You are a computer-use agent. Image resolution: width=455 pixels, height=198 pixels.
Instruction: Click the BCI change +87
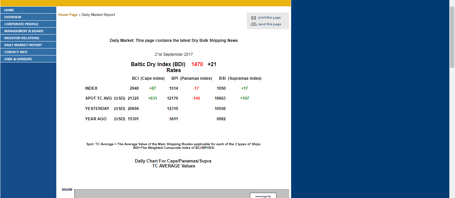point(153,88)
